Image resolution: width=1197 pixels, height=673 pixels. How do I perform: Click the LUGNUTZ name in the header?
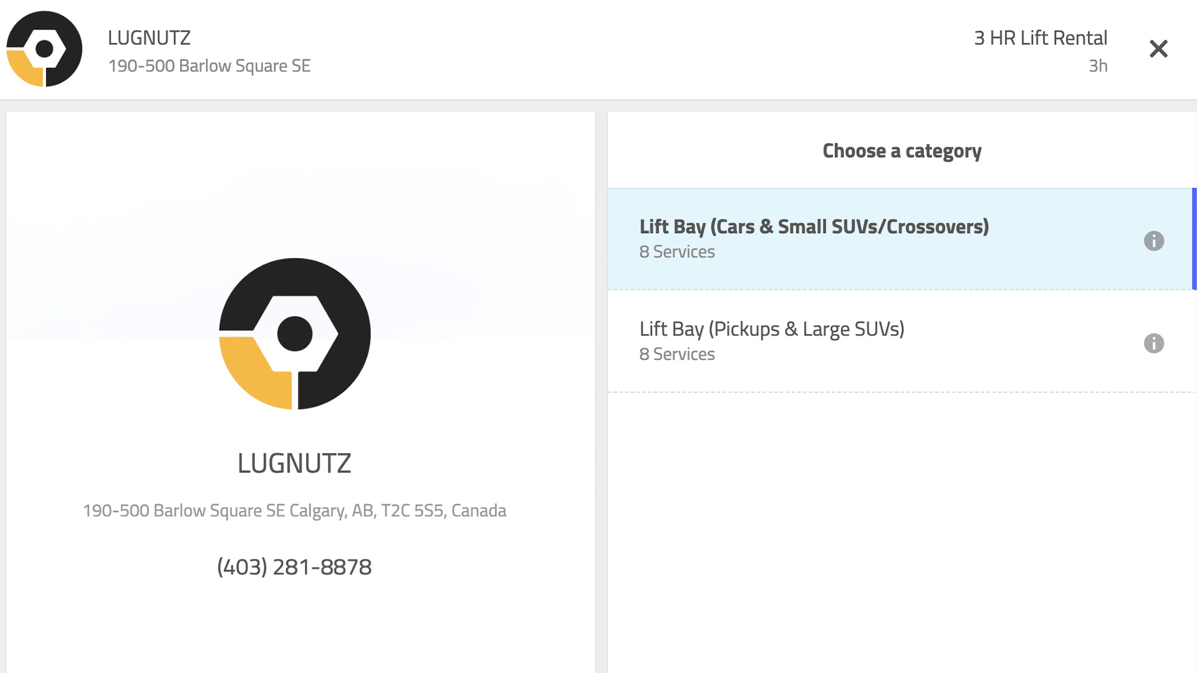(x=149, y=38)
